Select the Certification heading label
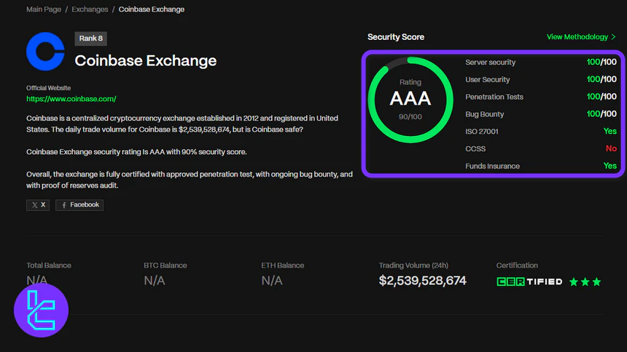 (517, 265)
